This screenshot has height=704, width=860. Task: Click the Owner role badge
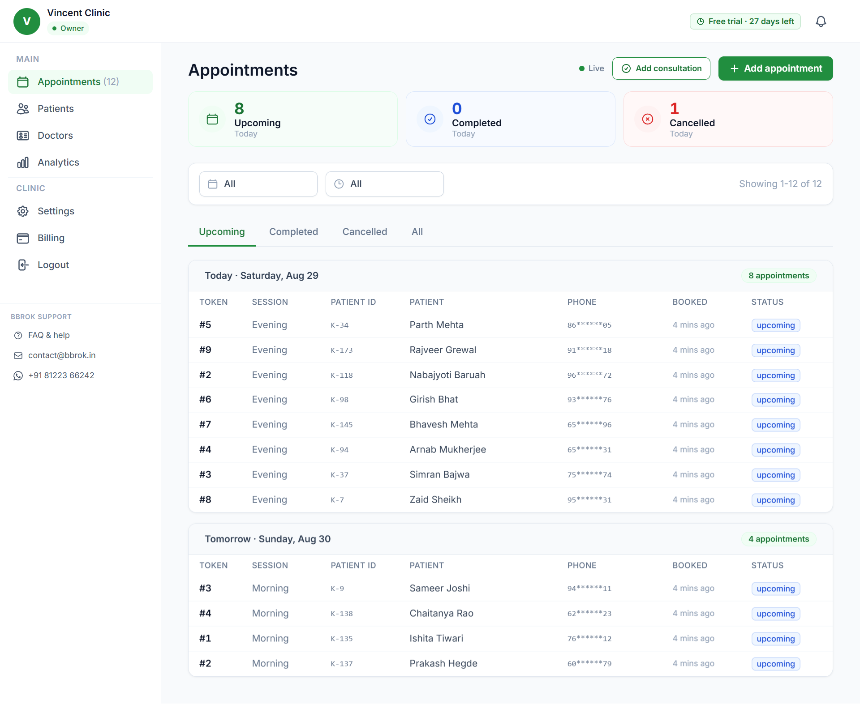(x=68, y=28)
